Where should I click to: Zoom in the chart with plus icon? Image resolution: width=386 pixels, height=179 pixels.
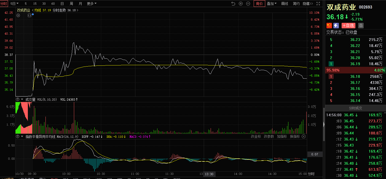point(241,4)
